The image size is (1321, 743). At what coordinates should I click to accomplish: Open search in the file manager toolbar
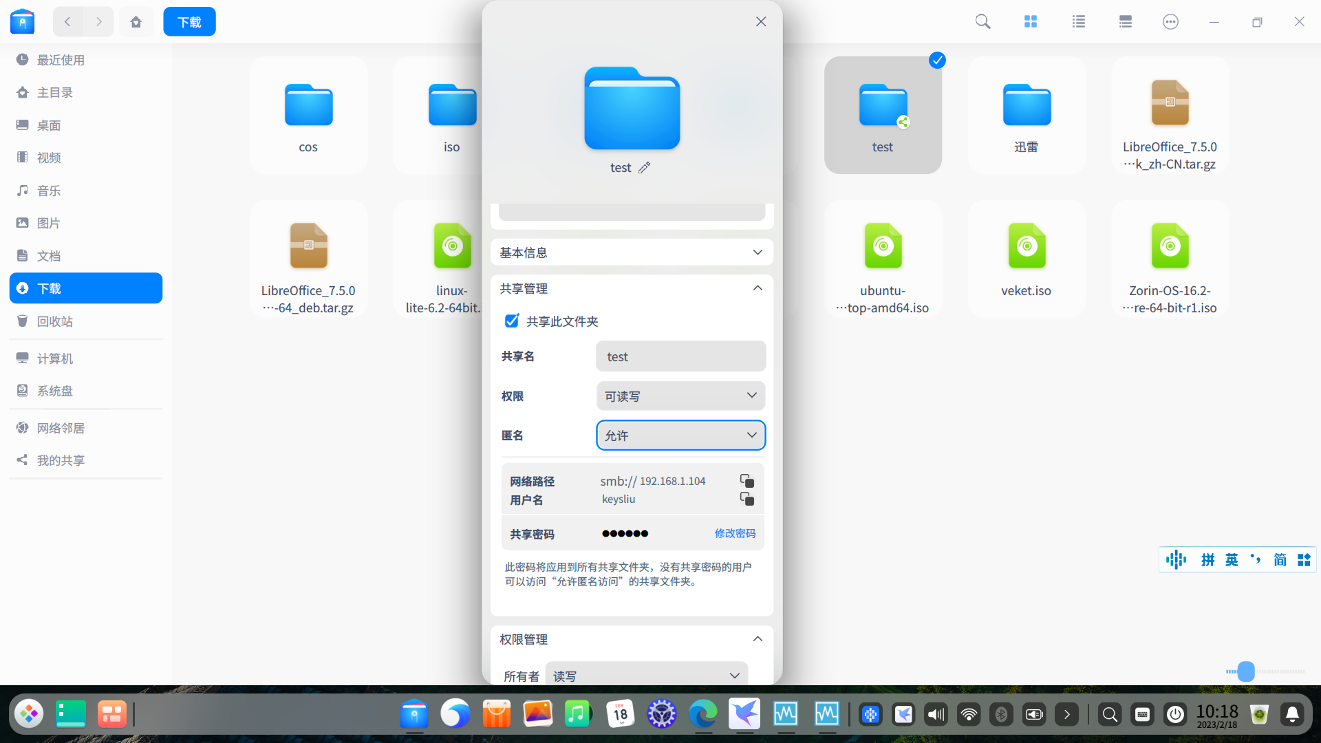coord(982,21)
